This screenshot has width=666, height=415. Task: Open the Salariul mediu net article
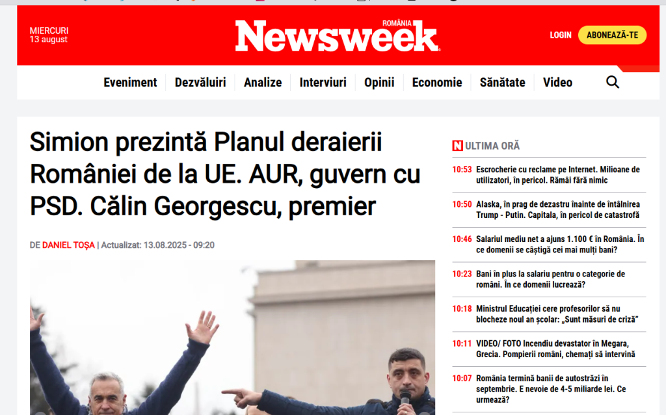560,244
